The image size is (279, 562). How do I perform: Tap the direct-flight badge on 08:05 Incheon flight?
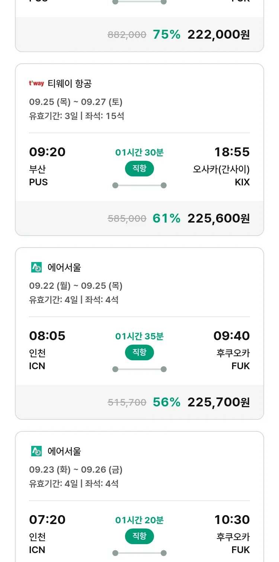pyautogui.click(x=139, y=352)
